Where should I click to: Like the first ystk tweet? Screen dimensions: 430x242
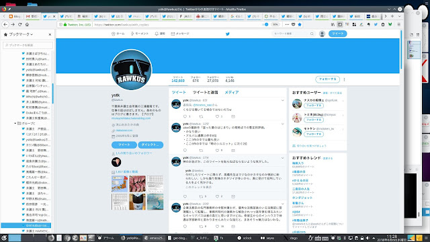217,116
